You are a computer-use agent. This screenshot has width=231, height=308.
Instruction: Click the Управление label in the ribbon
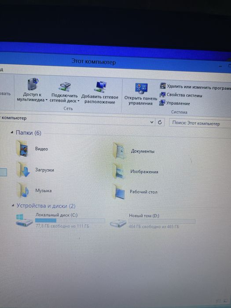click(x=178, y=103)
